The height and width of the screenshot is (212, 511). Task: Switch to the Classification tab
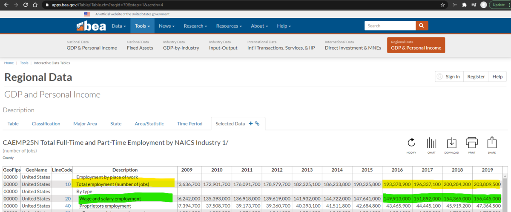click(x=46, y=124)
